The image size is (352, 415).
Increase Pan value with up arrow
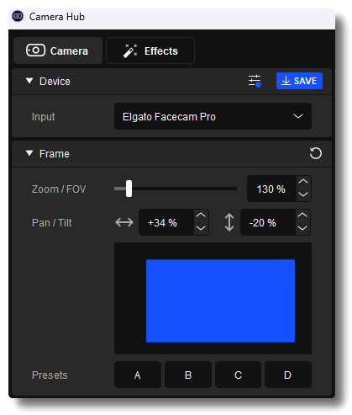pyautogui.click(x=201, y=215)
